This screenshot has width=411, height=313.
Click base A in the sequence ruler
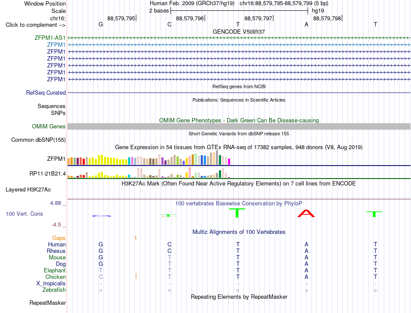[306, 24]
